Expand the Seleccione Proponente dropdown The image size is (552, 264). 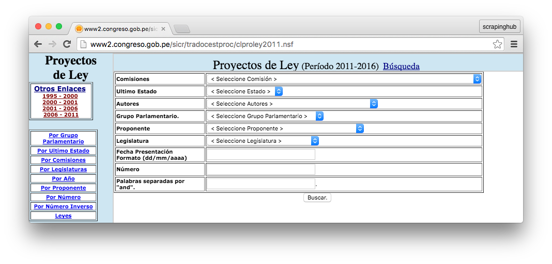coord(285,128)
